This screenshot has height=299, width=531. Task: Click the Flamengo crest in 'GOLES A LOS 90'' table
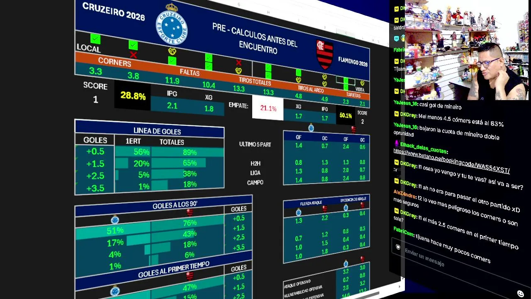pyautogui.click(x=190, y=213)
